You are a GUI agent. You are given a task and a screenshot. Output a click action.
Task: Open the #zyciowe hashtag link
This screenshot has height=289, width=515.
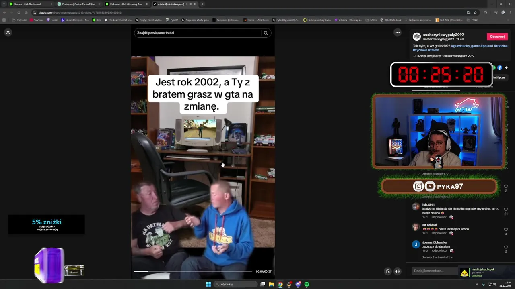coord(420,50)
